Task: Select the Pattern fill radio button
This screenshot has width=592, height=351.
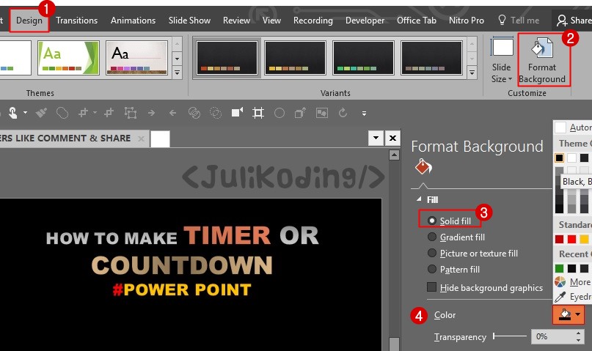Action: pos(432,269)
